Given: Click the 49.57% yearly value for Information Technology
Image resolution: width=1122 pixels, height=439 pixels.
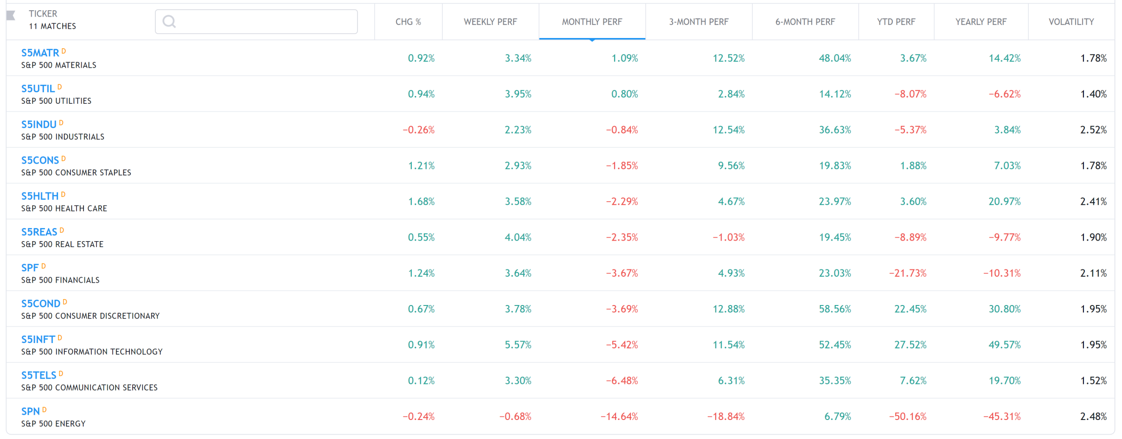Looking at the screenshot, I should (1004, 344).
